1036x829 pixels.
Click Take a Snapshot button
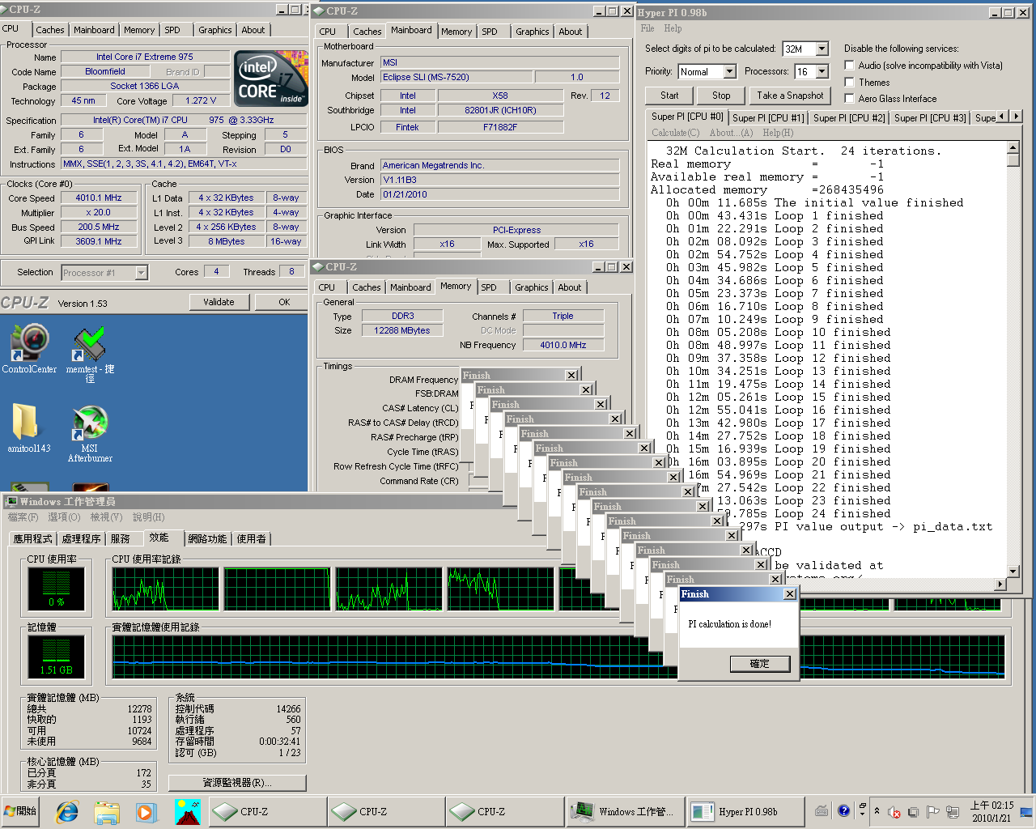(790, 96)
